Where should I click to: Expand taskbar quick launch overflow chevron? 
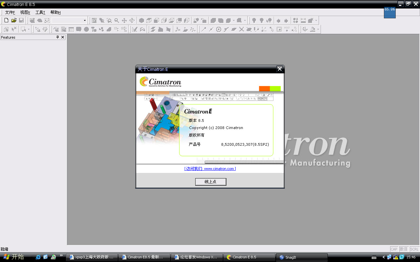61,255
